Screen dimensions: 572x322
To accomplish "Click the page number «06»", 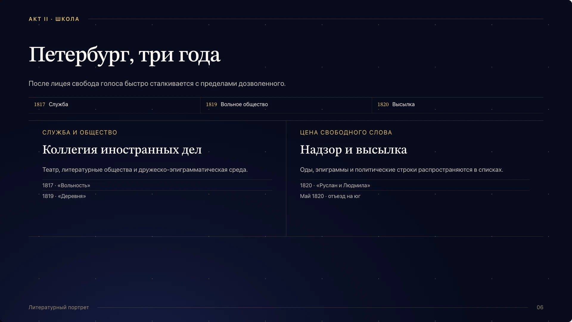I will coord(540,307).
